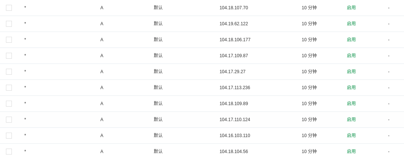Select the checkbox for row 104.19.62.122

[x=9, y=24]
